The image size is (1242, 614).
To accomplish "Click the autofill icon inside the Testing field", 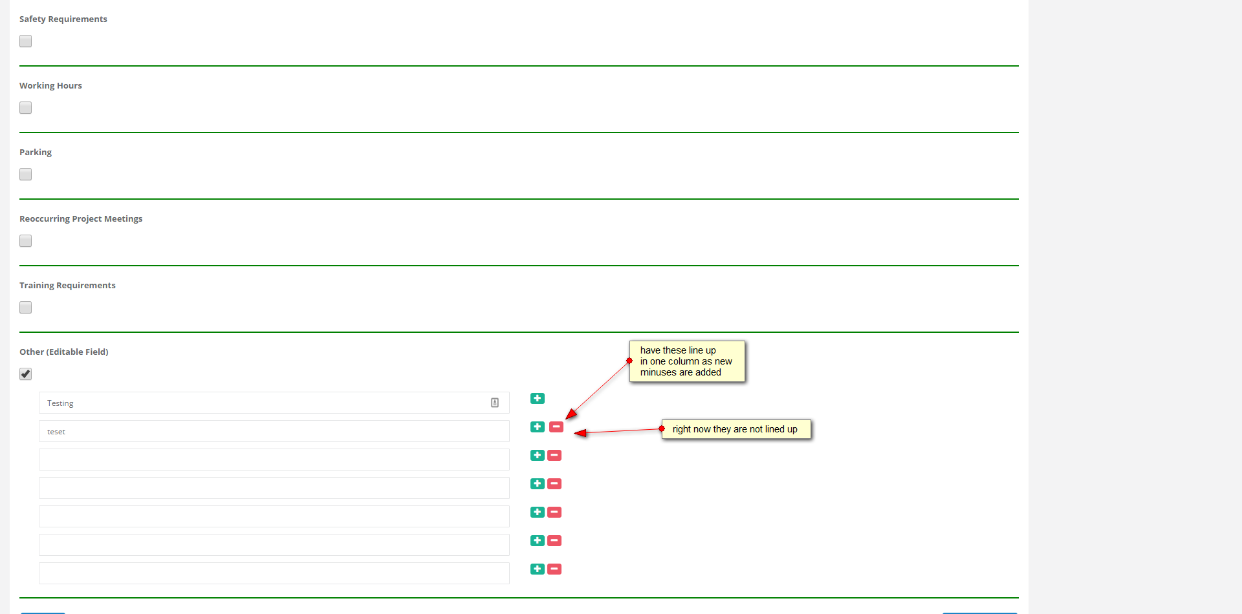I will click(495, 403).
